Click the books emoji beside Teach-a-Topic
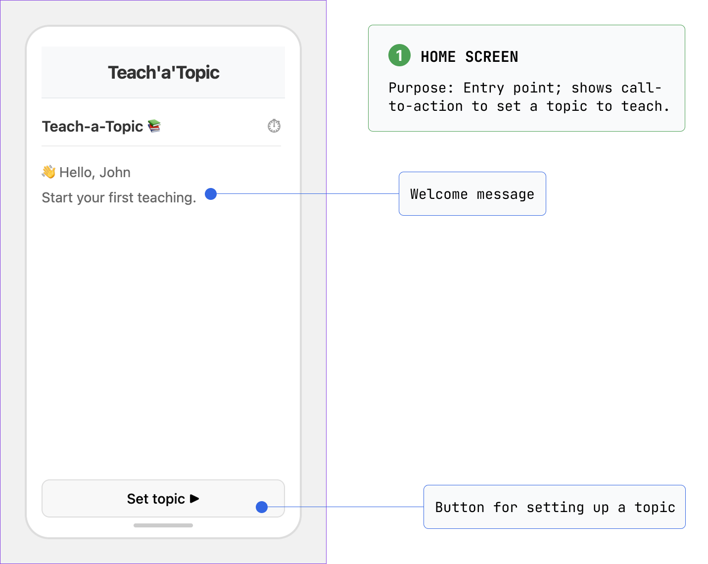 pyautogui.click(x=154, y=126)
